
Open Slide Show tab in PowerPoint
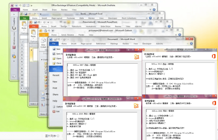105,27
